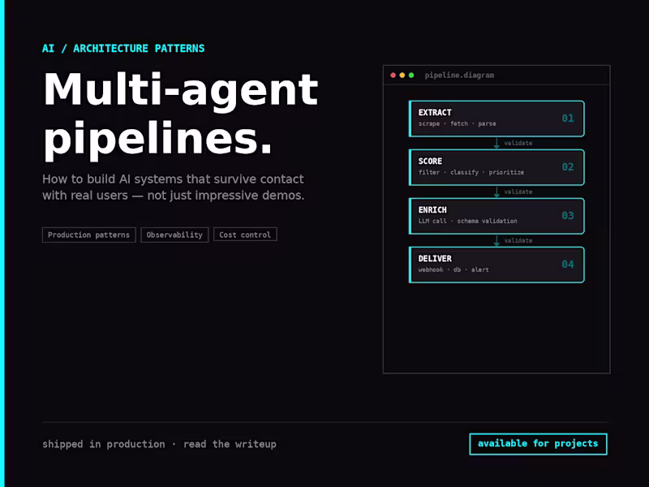
Task: Click the stage number 01 badge
Action: (569, 118)
